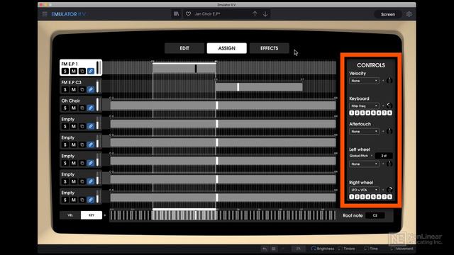Load the next preset with down arrow
The height and width of the screenshot is (255, 454).
pyautogui.click(x=265, y=14)
